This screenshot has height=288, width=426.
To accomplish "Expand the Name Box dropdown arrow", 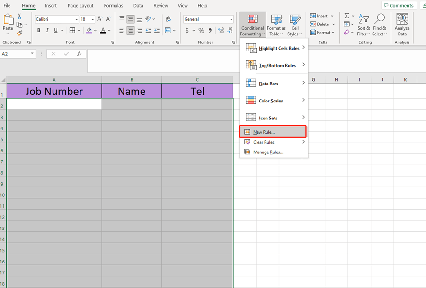I will [32, 54].
